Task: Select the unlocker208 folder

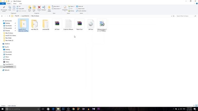Action: pyautogui.click(x=46, y=25)
